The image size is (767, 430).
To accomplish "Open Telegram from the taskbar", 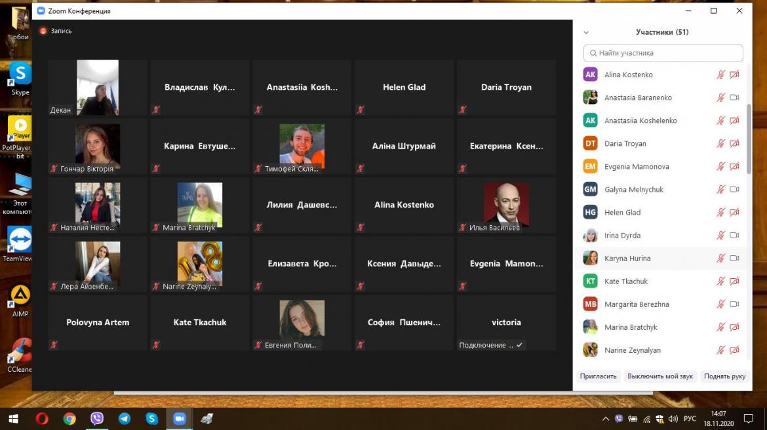I will click(125, 419).
